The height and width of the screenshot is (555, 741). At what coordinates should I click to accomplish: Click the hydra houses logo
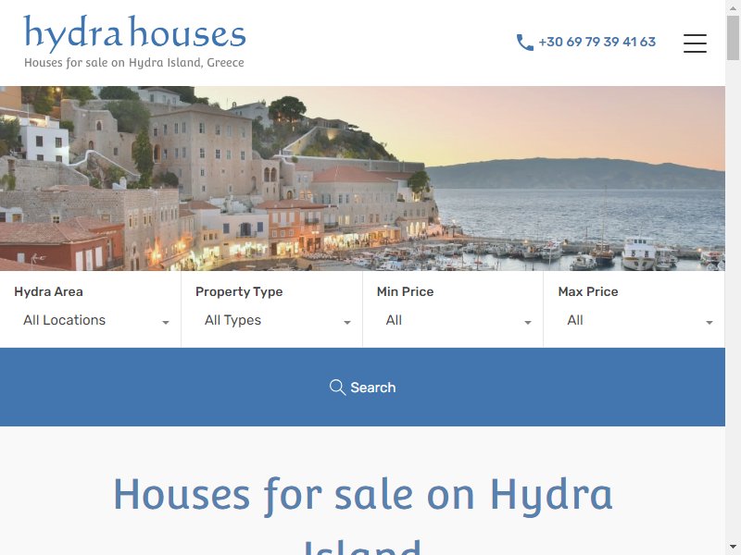tap(134, 33)
